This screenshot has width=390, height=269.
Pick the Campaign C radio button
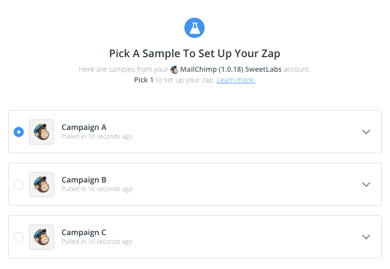19,237
